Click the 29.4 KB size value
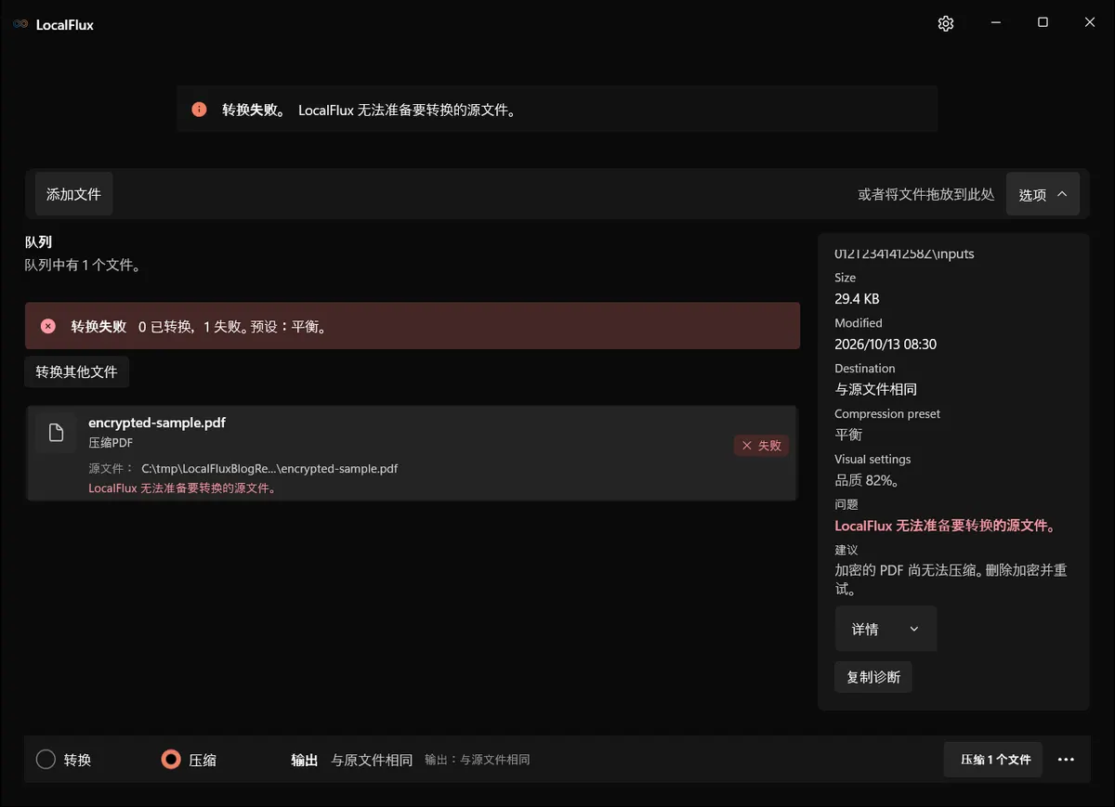 (857, 299)
